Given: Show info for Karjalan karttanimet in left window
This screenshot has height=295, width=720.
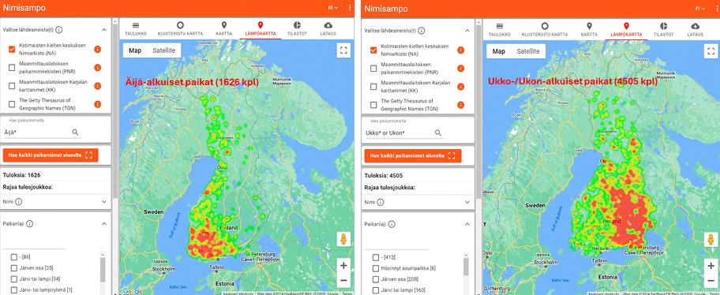Looking at the screenshot, I should point(97,86).
